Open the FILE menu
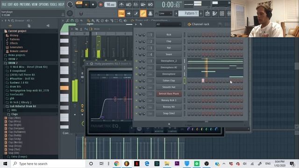The width and height of the screenshot is (299, 168). coord(4,4)
